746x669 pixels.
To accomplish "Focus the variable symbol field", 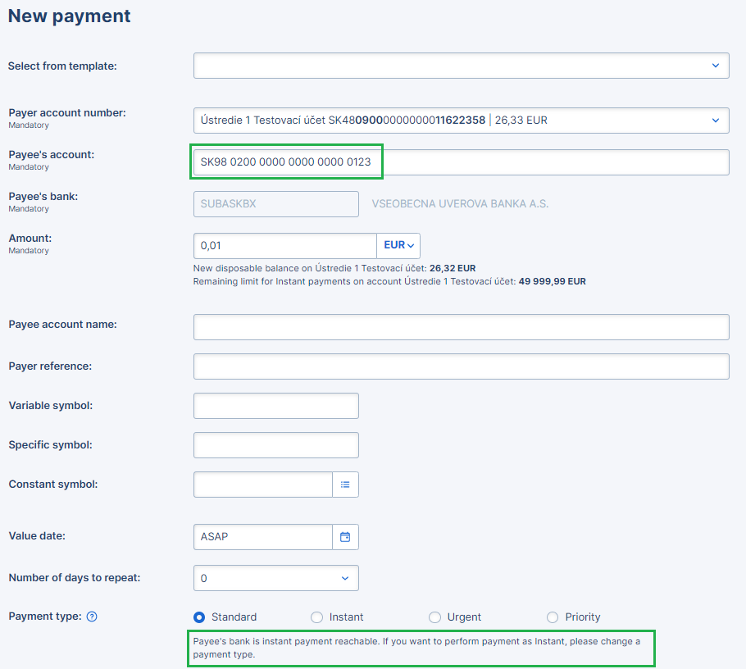I will tap(275, 406).
